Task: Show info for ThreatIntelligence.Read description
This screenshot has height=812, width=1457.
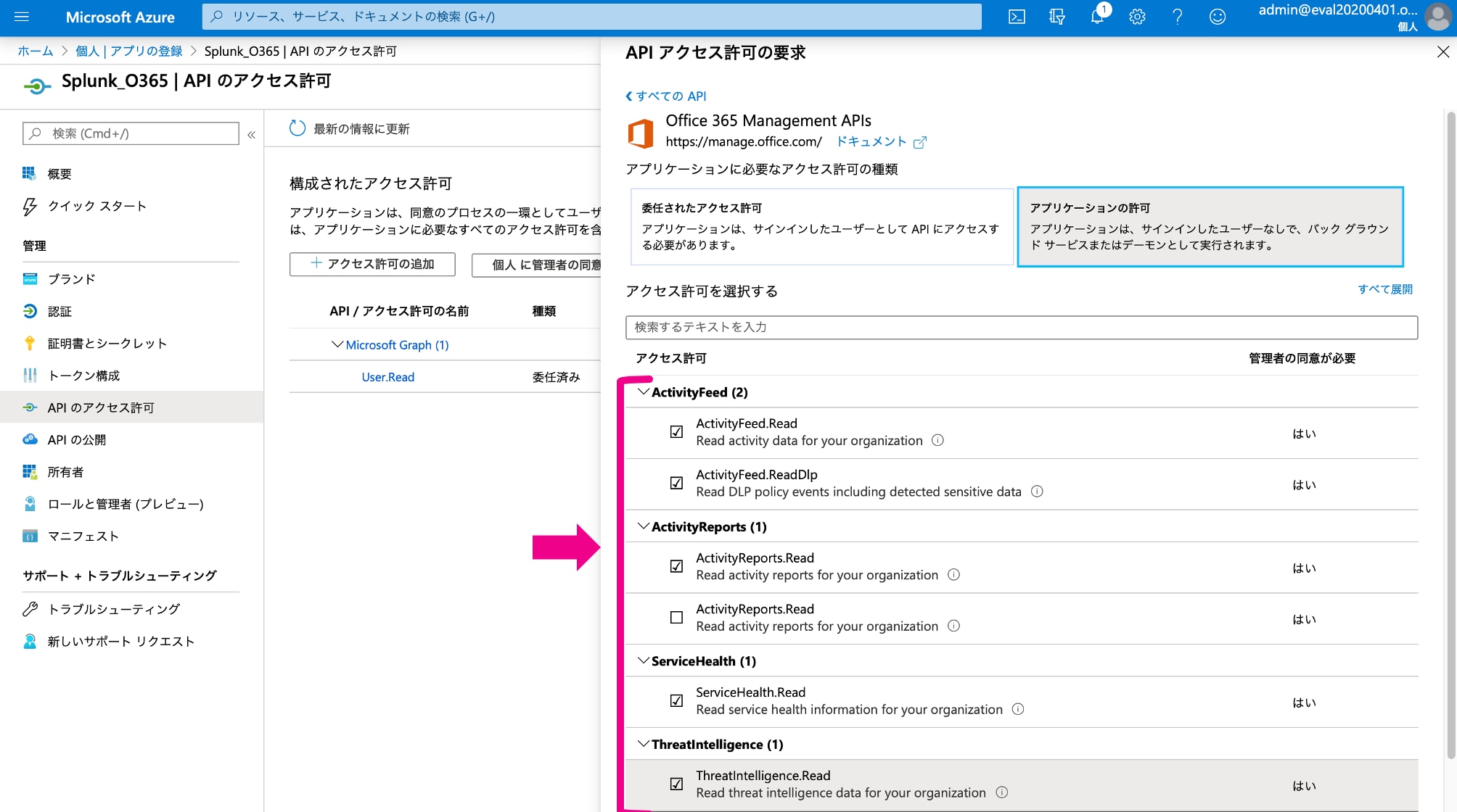Action: [x=1001, y=792]
